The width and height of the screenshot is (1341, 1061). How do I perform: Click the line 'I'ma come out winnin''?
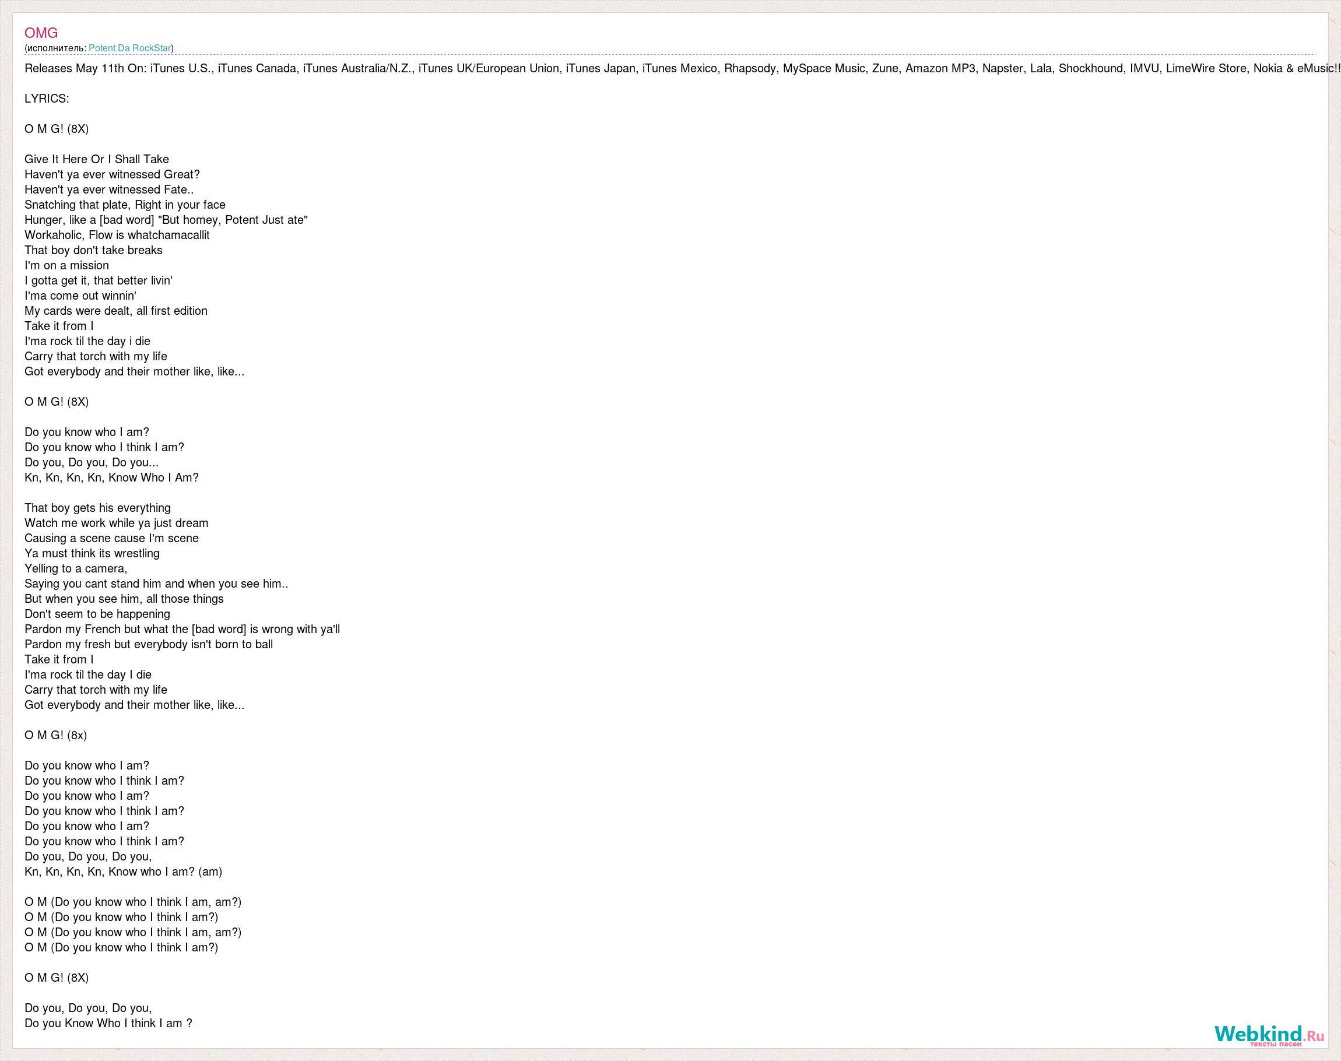(x=80, y=296)
